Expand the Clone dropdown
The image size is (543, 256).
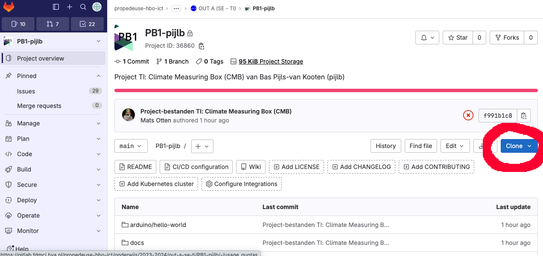pos(519,146)
